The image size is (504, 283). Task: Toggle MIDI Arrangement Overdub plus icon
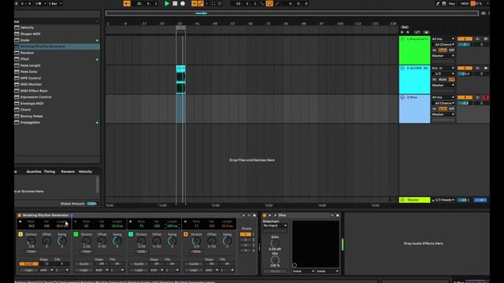point(195,3)
